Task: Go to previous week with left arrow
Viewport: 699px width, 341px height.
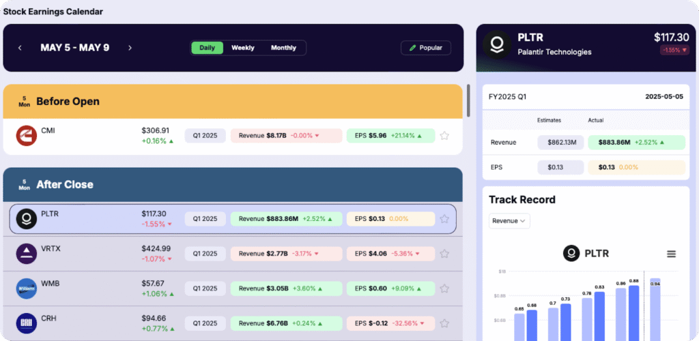Action: click(20, 48)
